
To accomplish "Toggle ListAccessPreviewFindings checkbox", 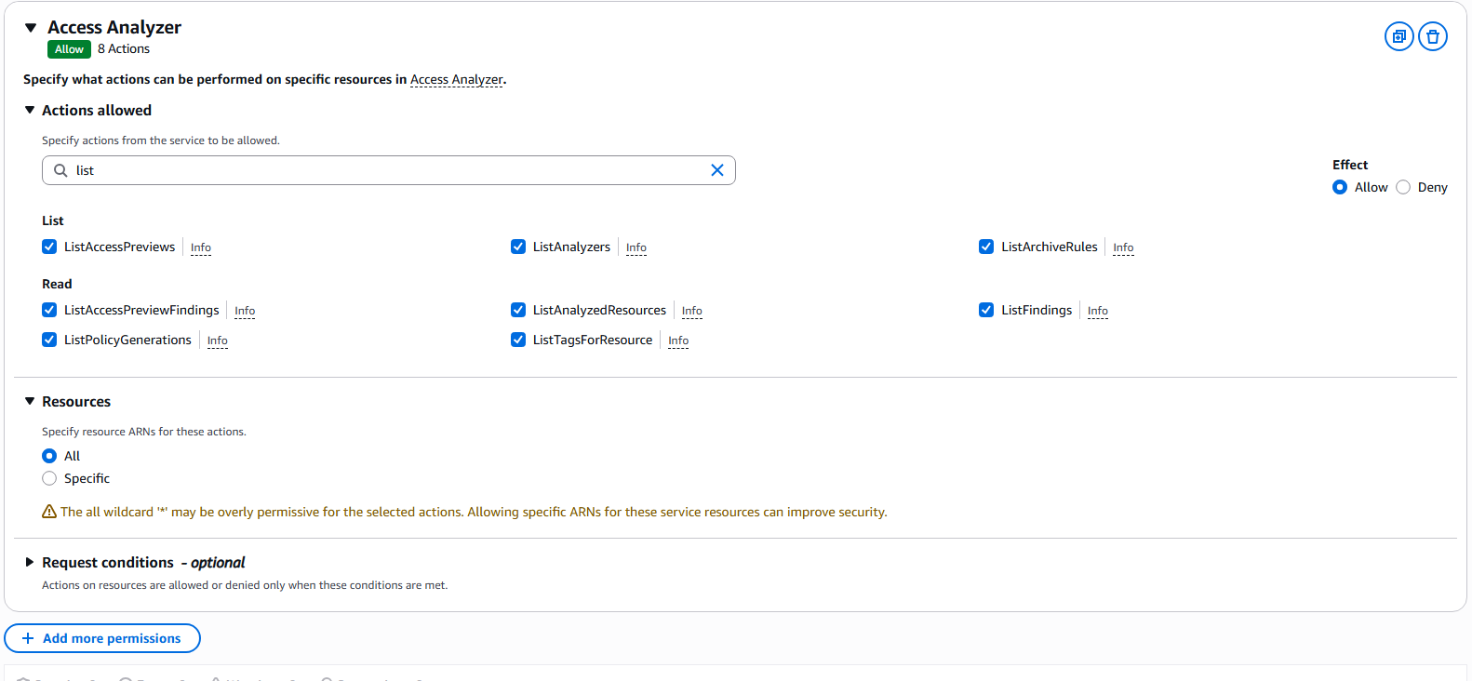I will click(x=49, y=310).
